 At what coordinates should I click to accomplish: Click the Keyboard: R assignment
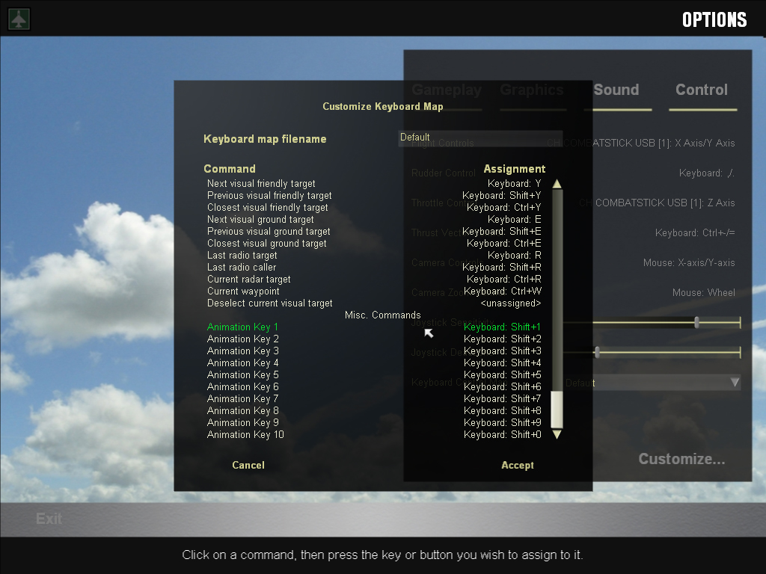click(515, 256)
